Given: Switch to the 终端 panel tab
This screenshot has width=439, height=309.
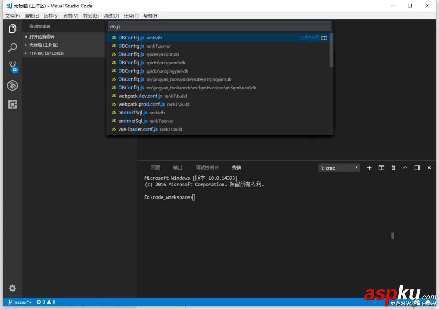Looking at the screenshot, I should [x=236, y=167].
